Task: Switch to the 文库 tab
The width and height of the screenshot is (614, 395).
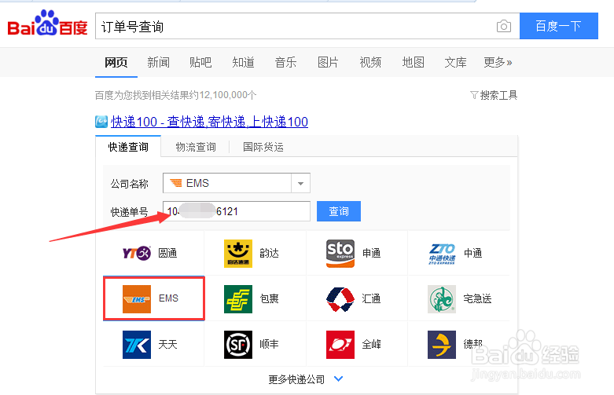Action: pos(455,62)
